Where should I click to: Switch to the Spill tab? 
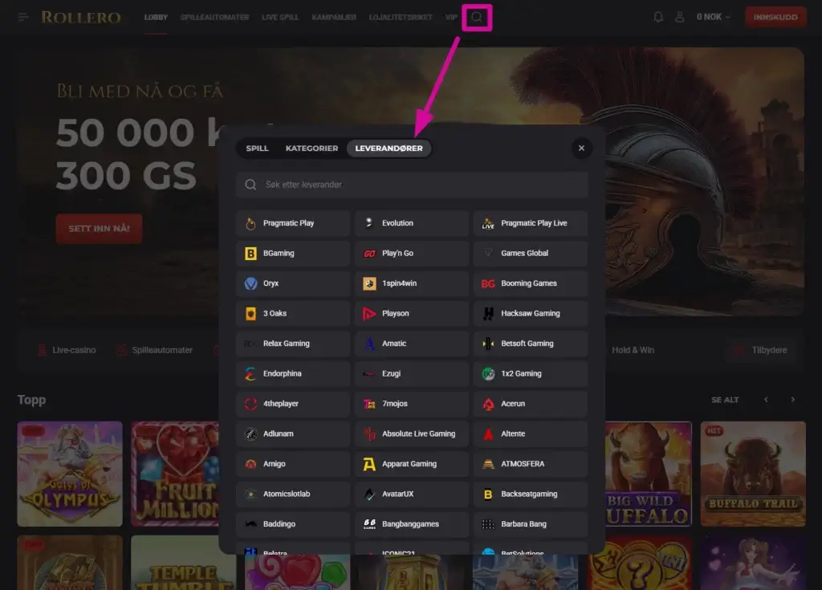257,149
